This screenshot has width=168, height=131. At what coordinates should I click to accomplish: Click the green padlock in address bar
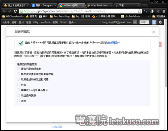point(21,11)
